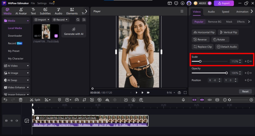Click the Replace Clip button
255x136 pixels.
tap(202, 47)
